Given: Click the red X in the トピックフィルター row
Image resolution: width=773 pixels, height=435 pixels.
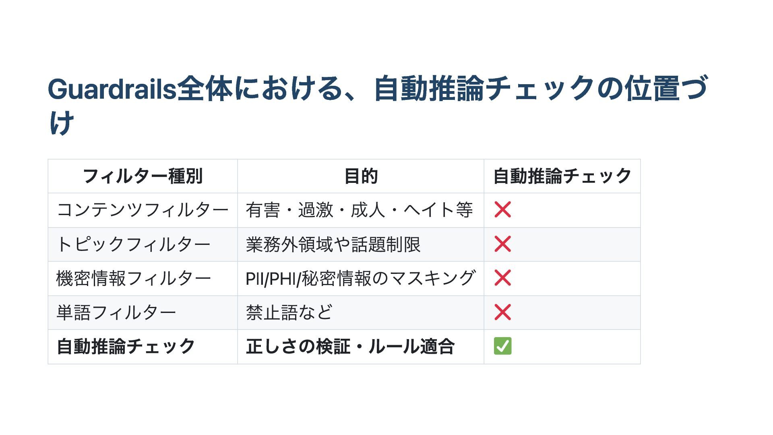Looking at the screenshot, I should point(502,244).
